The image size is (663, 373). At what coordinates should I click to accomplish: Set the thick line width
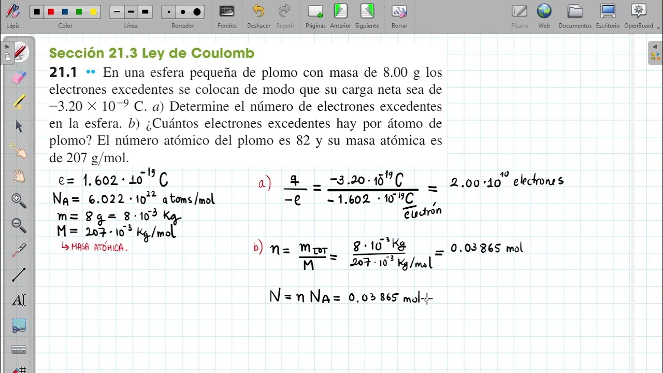tap(145, 12)
